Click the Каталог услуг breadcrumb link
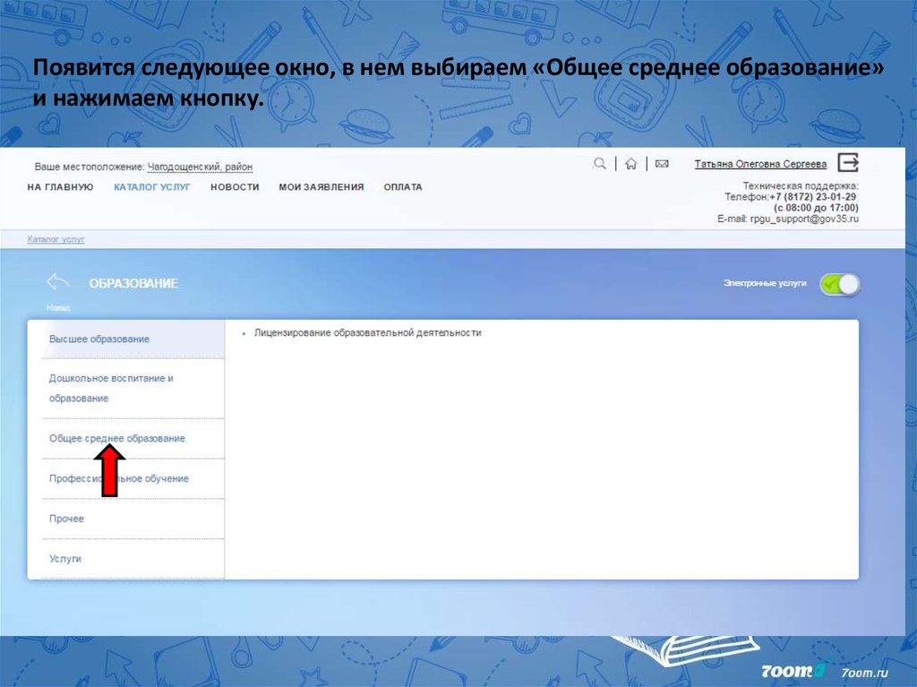 (56, 240)
